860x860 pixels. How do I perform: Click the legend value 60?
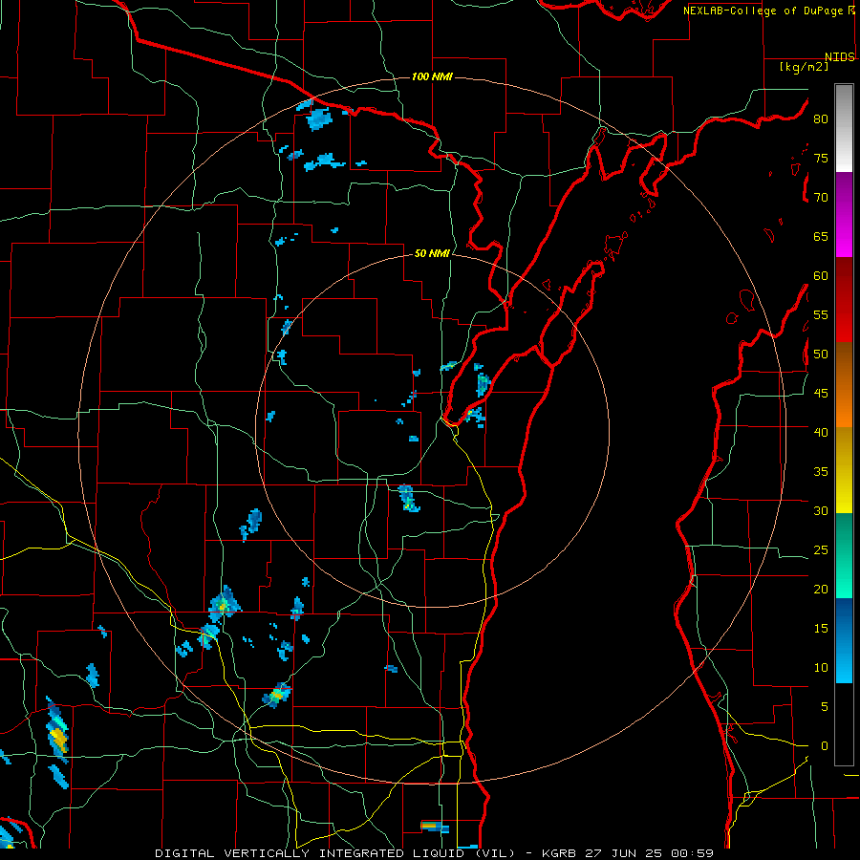click(821, 276)
